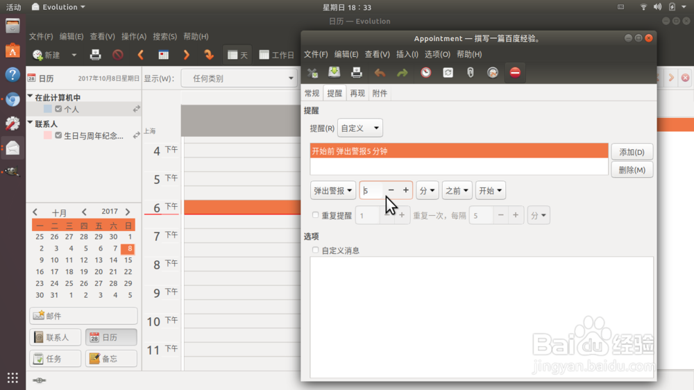Go to previous day with orange left arrow
The width and height of the screenshot is (694, 390).
pyautogui.click(x=141, y=55)
